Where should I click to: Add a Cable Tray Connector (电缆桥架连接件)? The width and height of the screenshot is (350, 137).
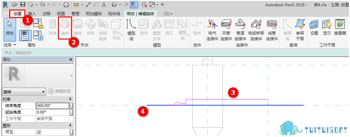[x=256, y=30]
